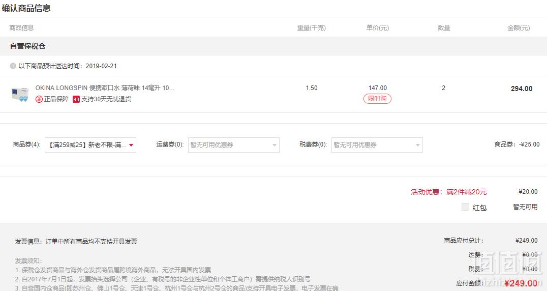Click the 商品信息 column header

point(22,28)
